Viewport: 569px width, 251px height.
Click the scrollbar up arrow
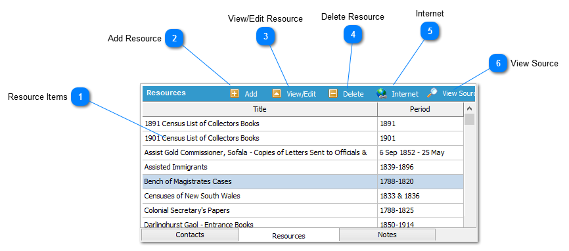click(469, 108)
